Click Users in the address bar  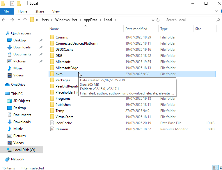45,20
